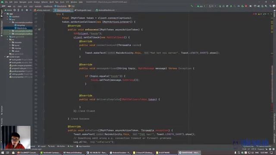Image resolution: width=276 pixels, height=155 pixels.
Task: Open the App Inspection tool window button
Action: [83, 146]
